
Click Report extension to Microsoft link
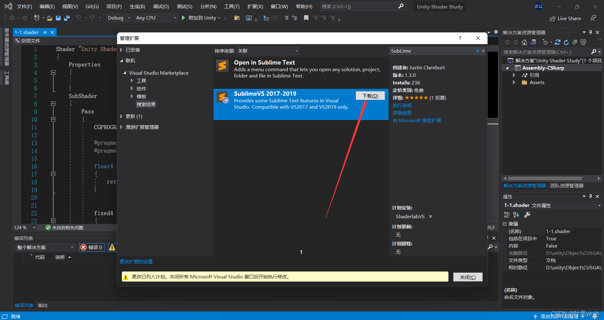pyautogui.click(x=417, y=120)
